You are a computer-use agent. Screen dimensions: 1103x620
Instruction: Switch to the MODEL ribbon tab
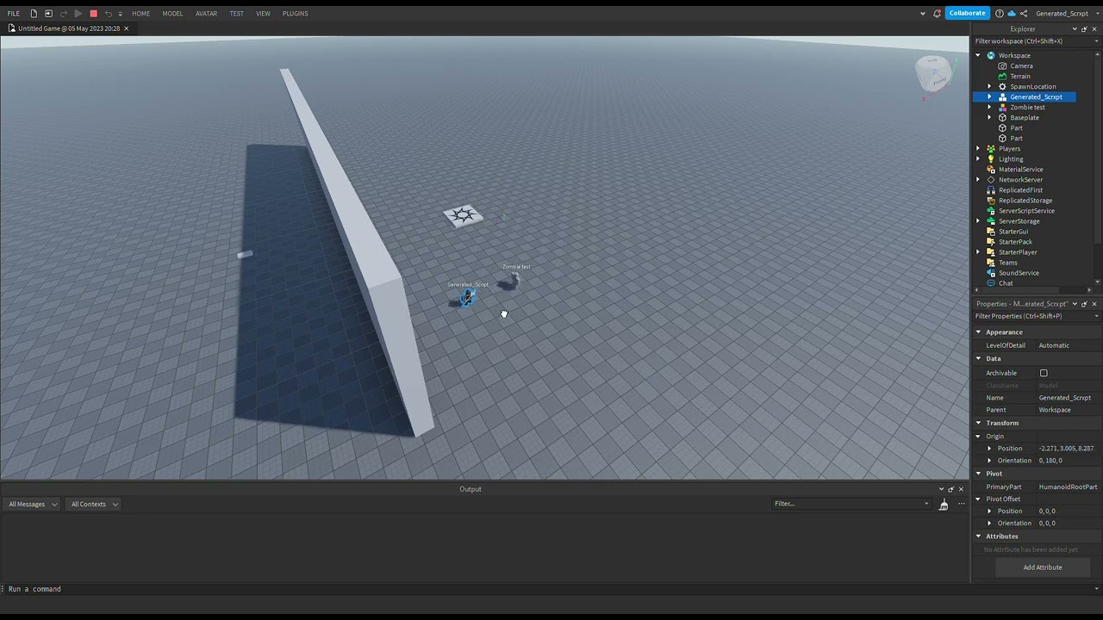pyautogui.click(x=172, y=14)
